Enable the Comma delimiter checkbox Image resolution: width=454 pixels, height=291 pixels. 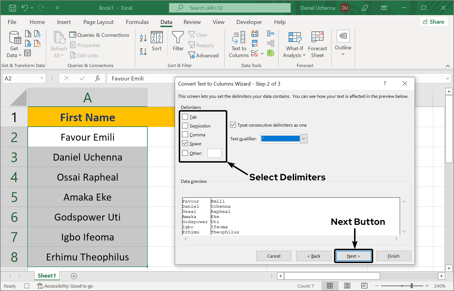[185, 135]
